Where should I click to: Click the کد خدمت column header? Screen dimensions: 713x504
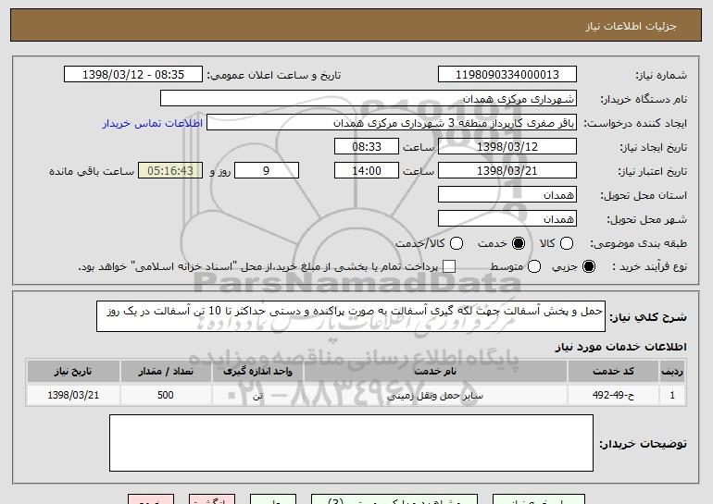pyautogui.click(x=613, y=372)
